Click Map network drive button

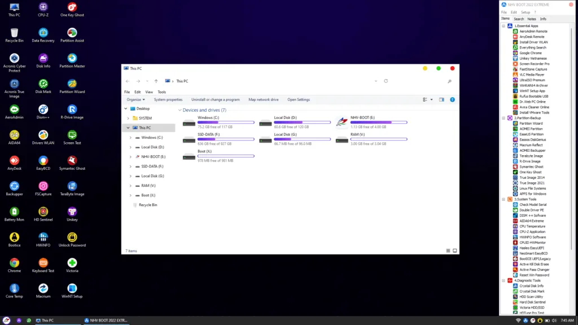pyautogui.click(x=263, y=100)
